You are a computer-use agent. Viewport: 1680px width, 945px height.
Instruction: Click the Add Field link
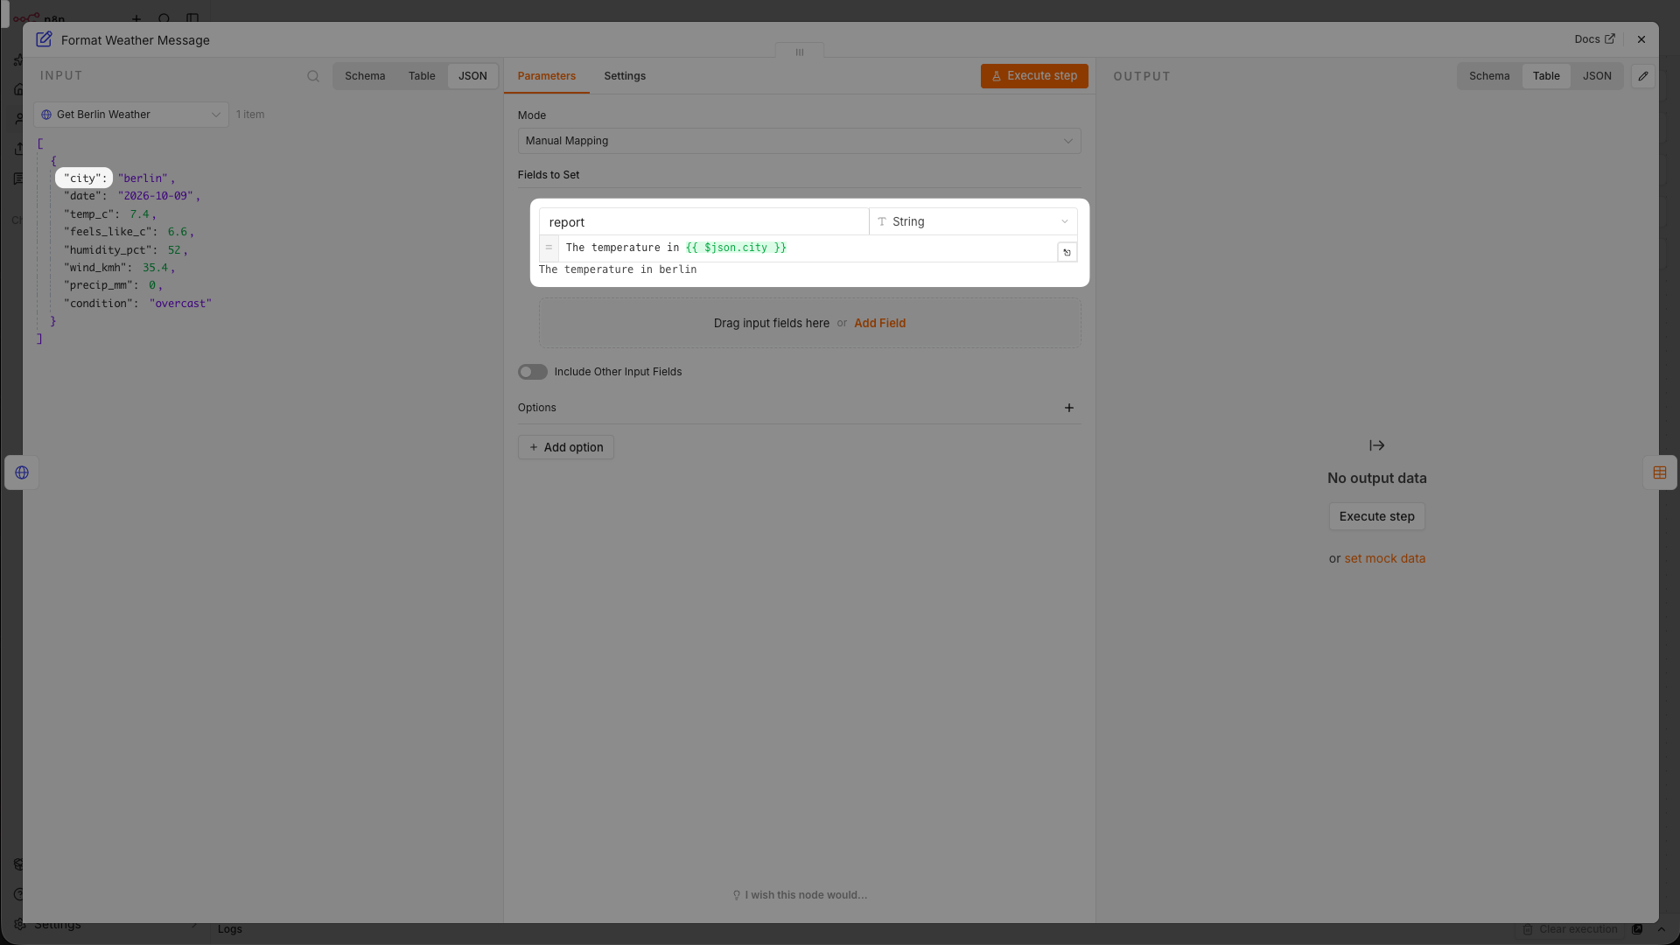(879, 323)
